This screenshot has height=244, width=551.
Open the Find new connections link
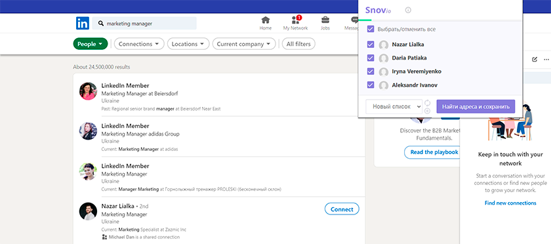[x=510, y=203]
